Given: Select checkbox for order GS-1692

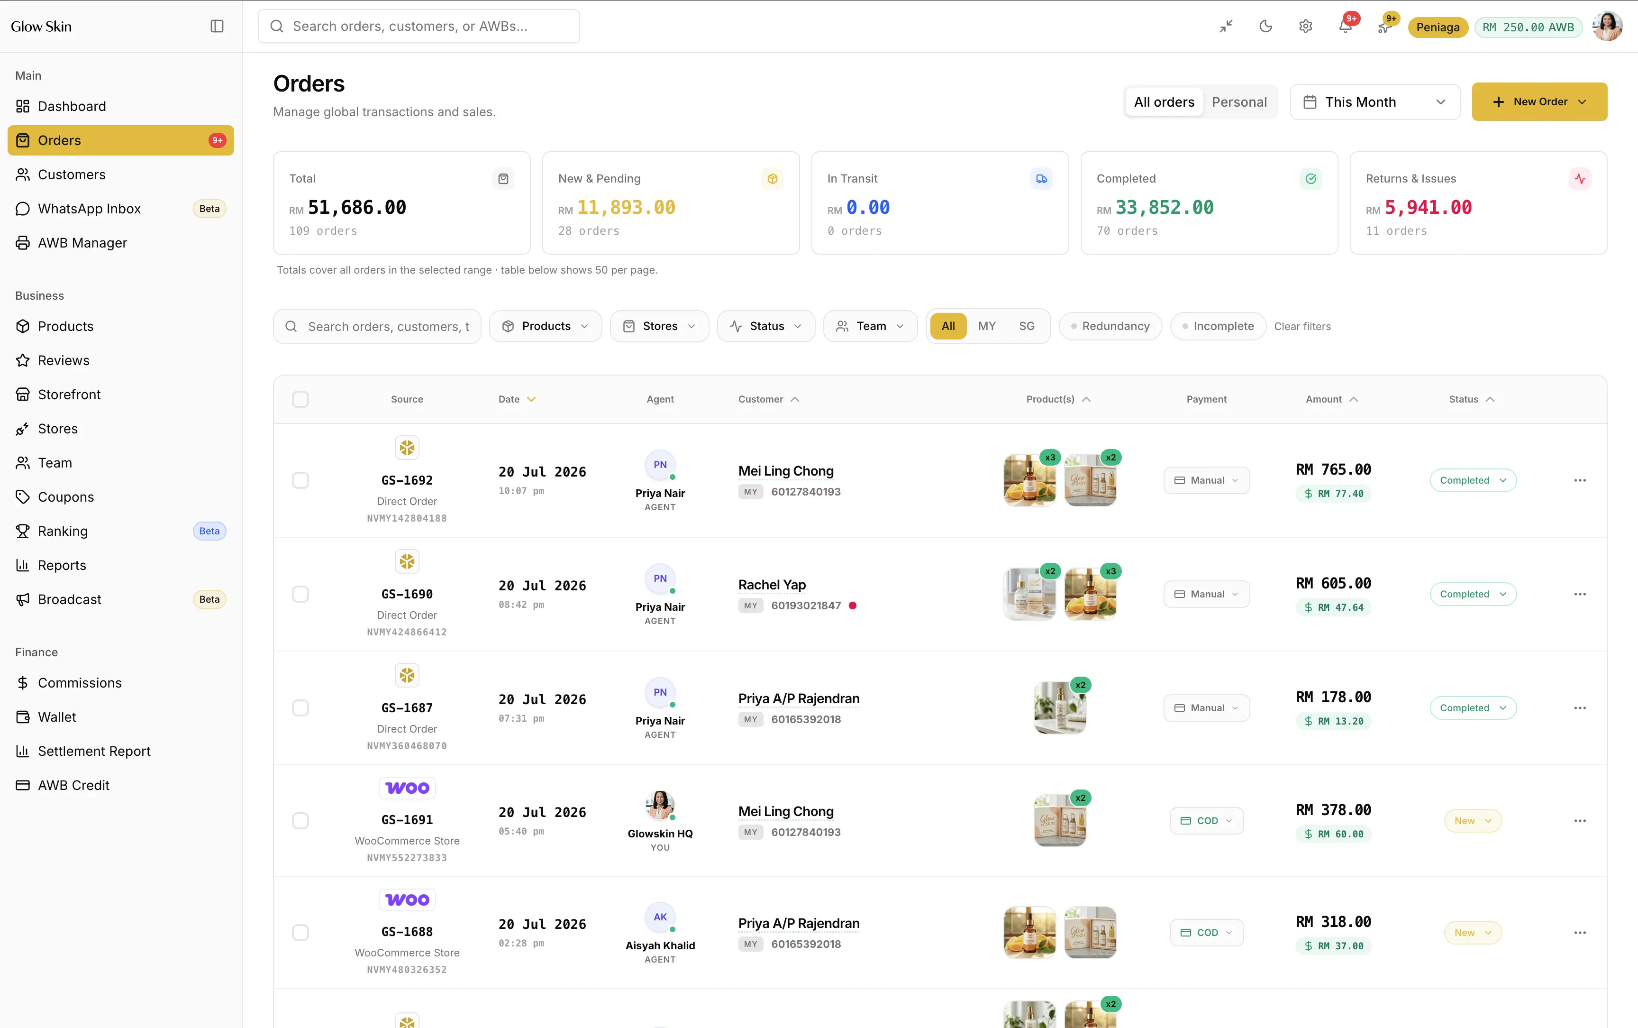Looking at the screenshot, I should click(300, 481).
